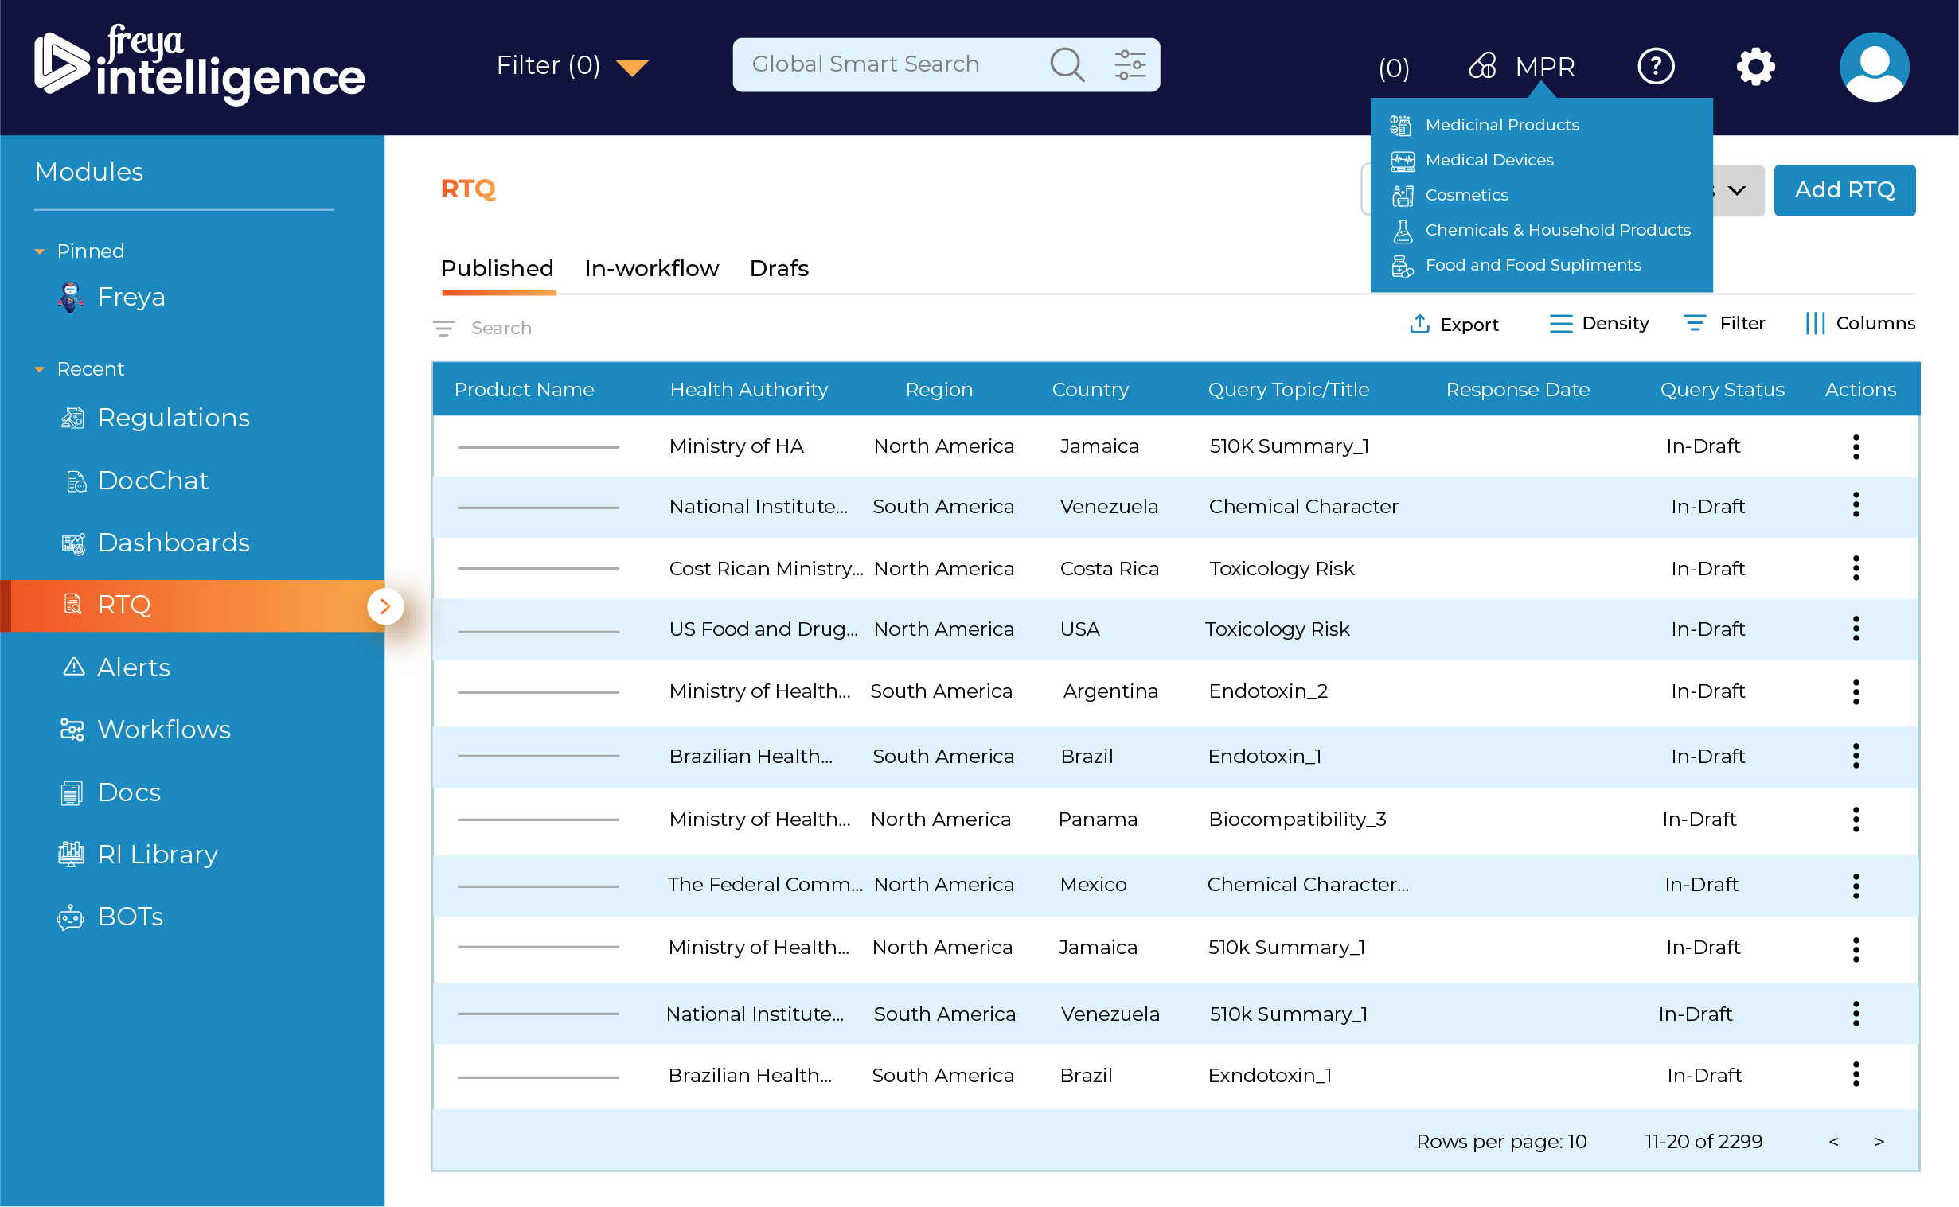Expand the collapsed sidebar via the orange chevron
The image size is (1959, 1207).
point(387,606)
